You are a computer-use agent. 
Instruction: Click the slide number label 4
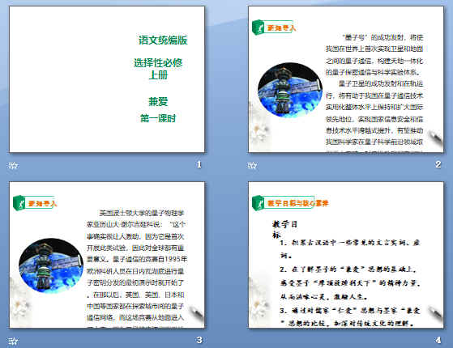click(438, 340)
